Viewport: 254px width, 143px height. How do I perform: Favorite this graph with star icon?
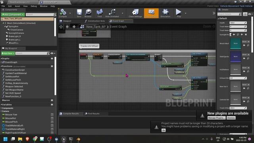[x=61, y=27]
